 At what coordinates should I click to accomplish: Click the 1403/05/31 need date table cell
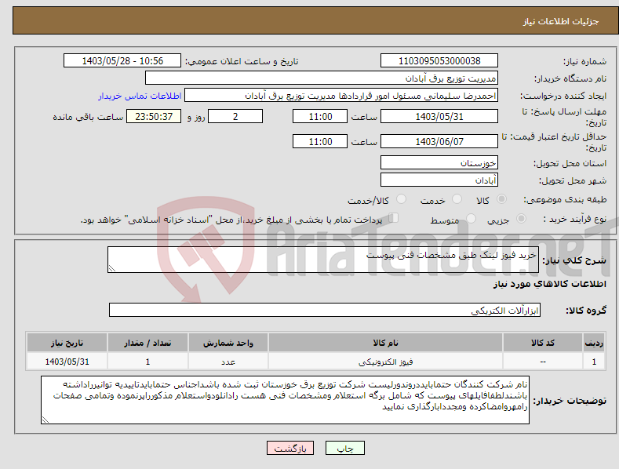pyautogui.click(x=67, y=362)
